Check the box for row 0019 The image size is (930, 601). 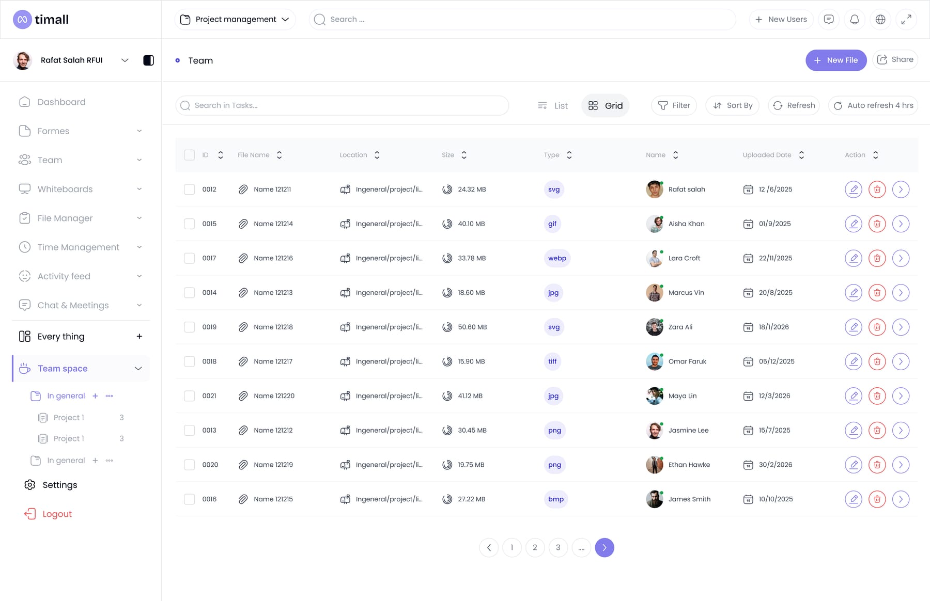[x=190, y=327]
